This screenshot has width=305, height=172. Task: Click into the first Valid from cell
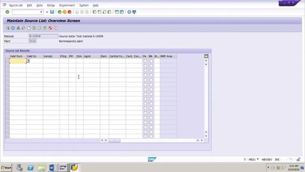18,61
